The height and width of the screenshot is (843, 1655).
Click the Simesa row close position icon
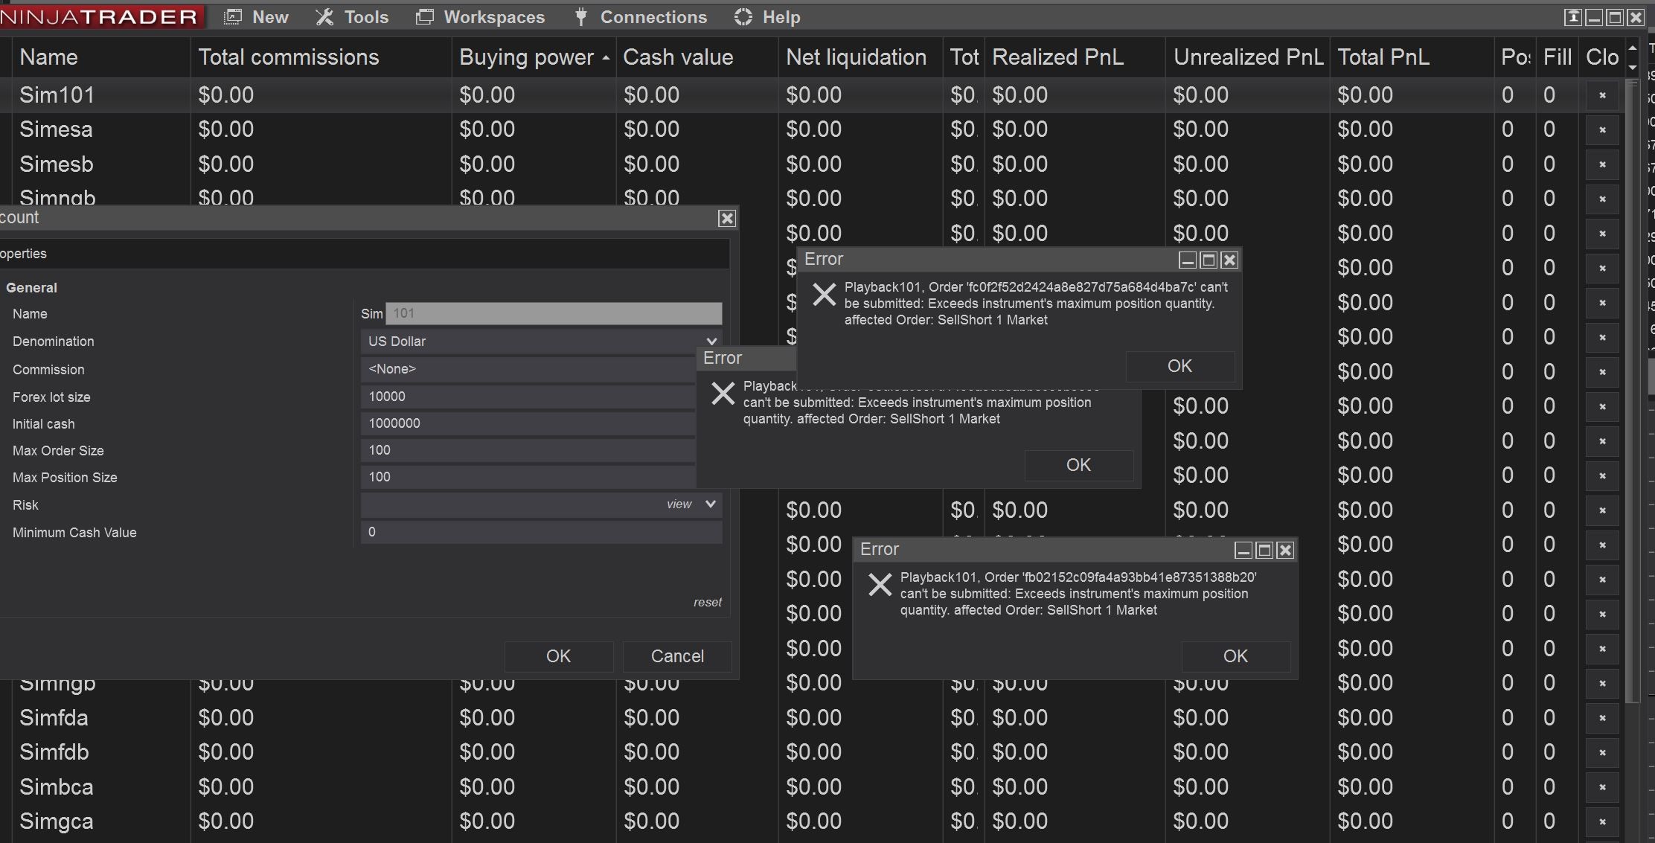click(x=1602, y=130)
